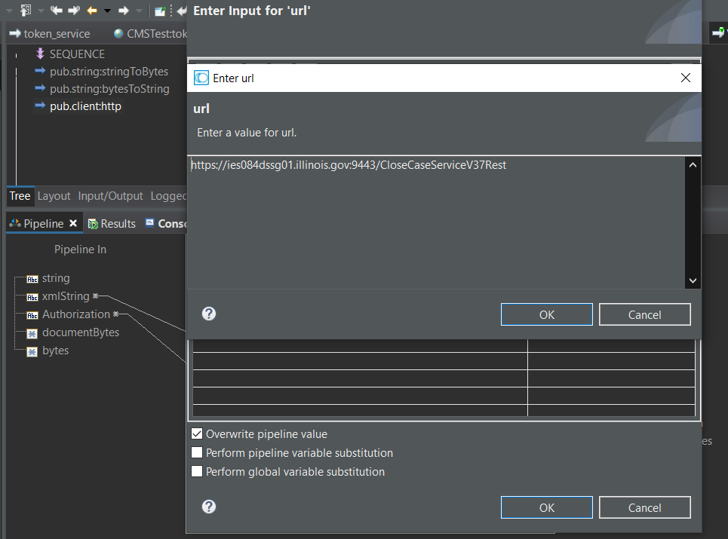This screenshot has width=728, height=539.
Task: Click the CMSTest globe icon
Action: point(118,33)
